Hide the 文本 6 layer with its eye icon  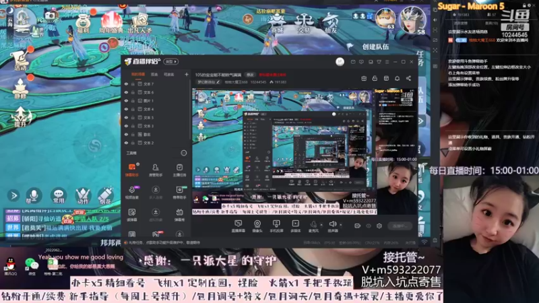coord(126,92)
